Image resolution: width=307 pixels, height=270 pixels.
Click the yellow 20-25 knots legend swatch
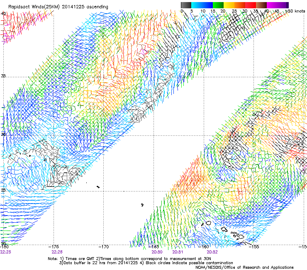tap(229, 5)
